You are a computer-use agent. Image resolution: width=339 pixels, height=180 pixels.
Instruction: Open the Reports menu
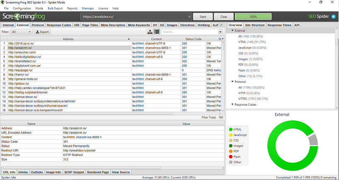pos(72,8)
